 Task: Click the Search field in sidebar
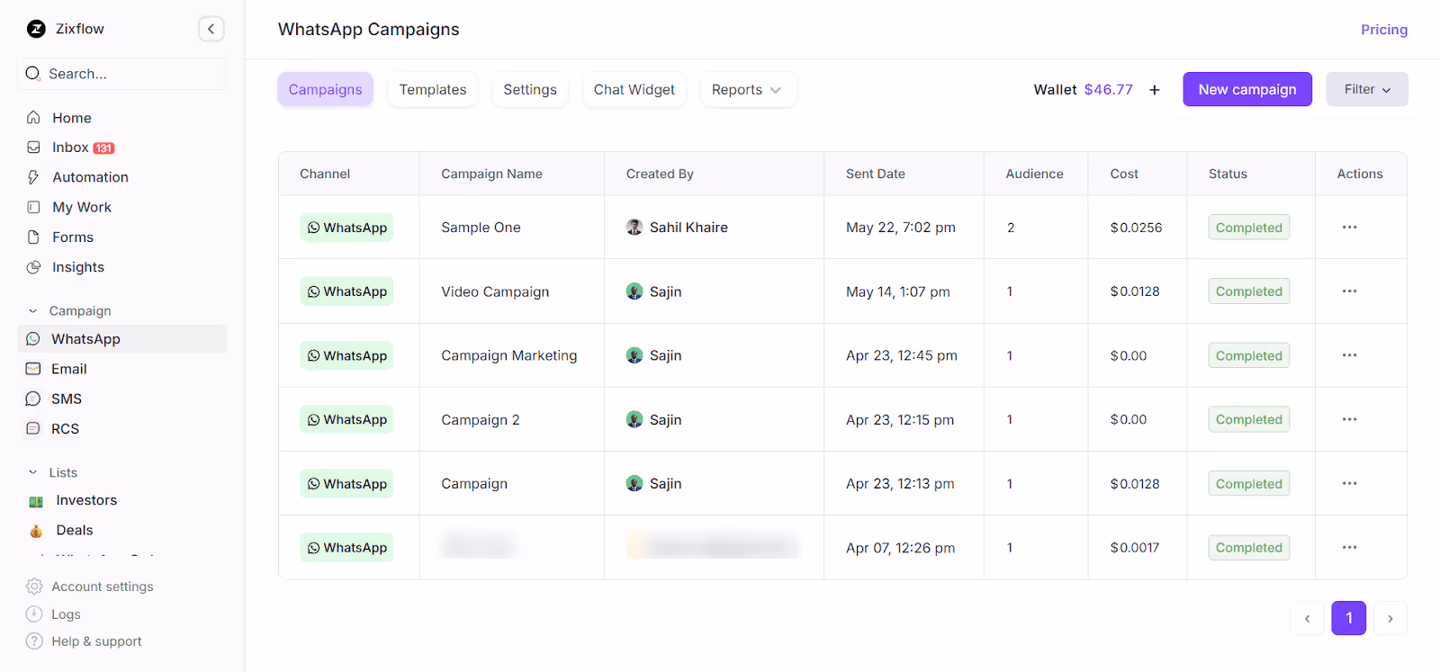click(x=121, y=74)
